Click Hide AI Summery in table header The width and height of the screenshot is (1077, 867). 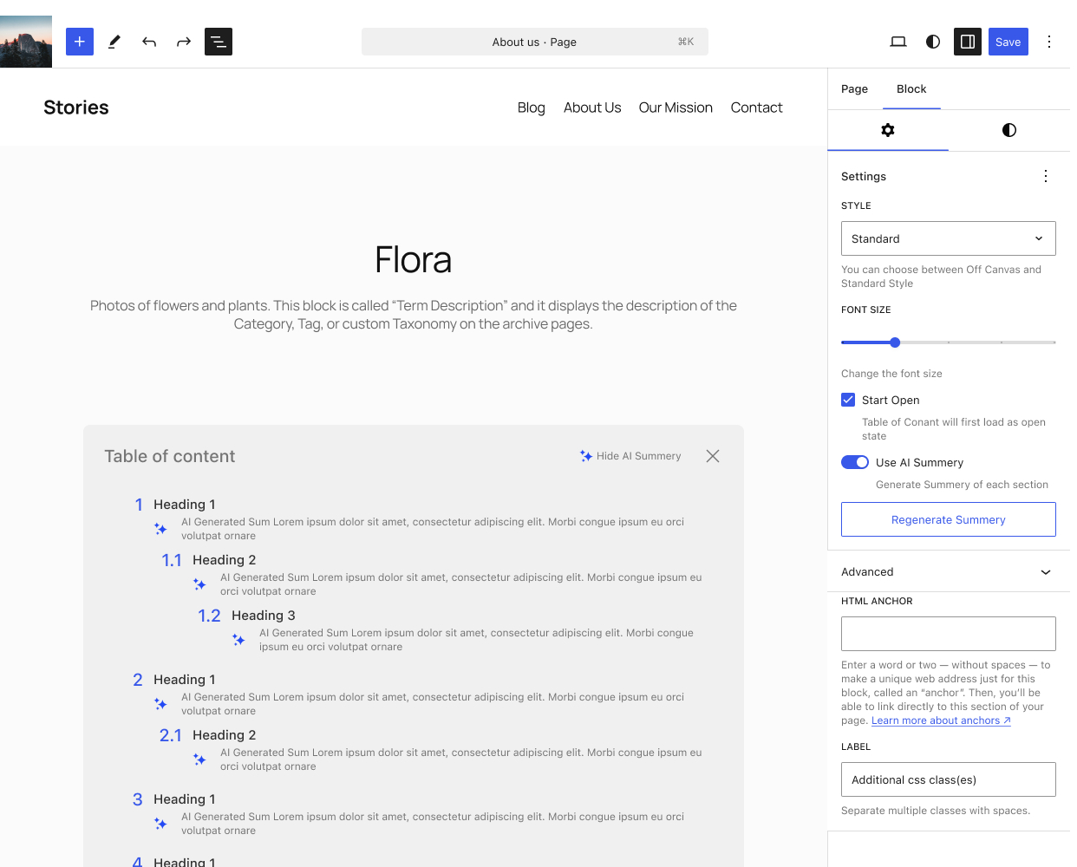tap(630, 456)
